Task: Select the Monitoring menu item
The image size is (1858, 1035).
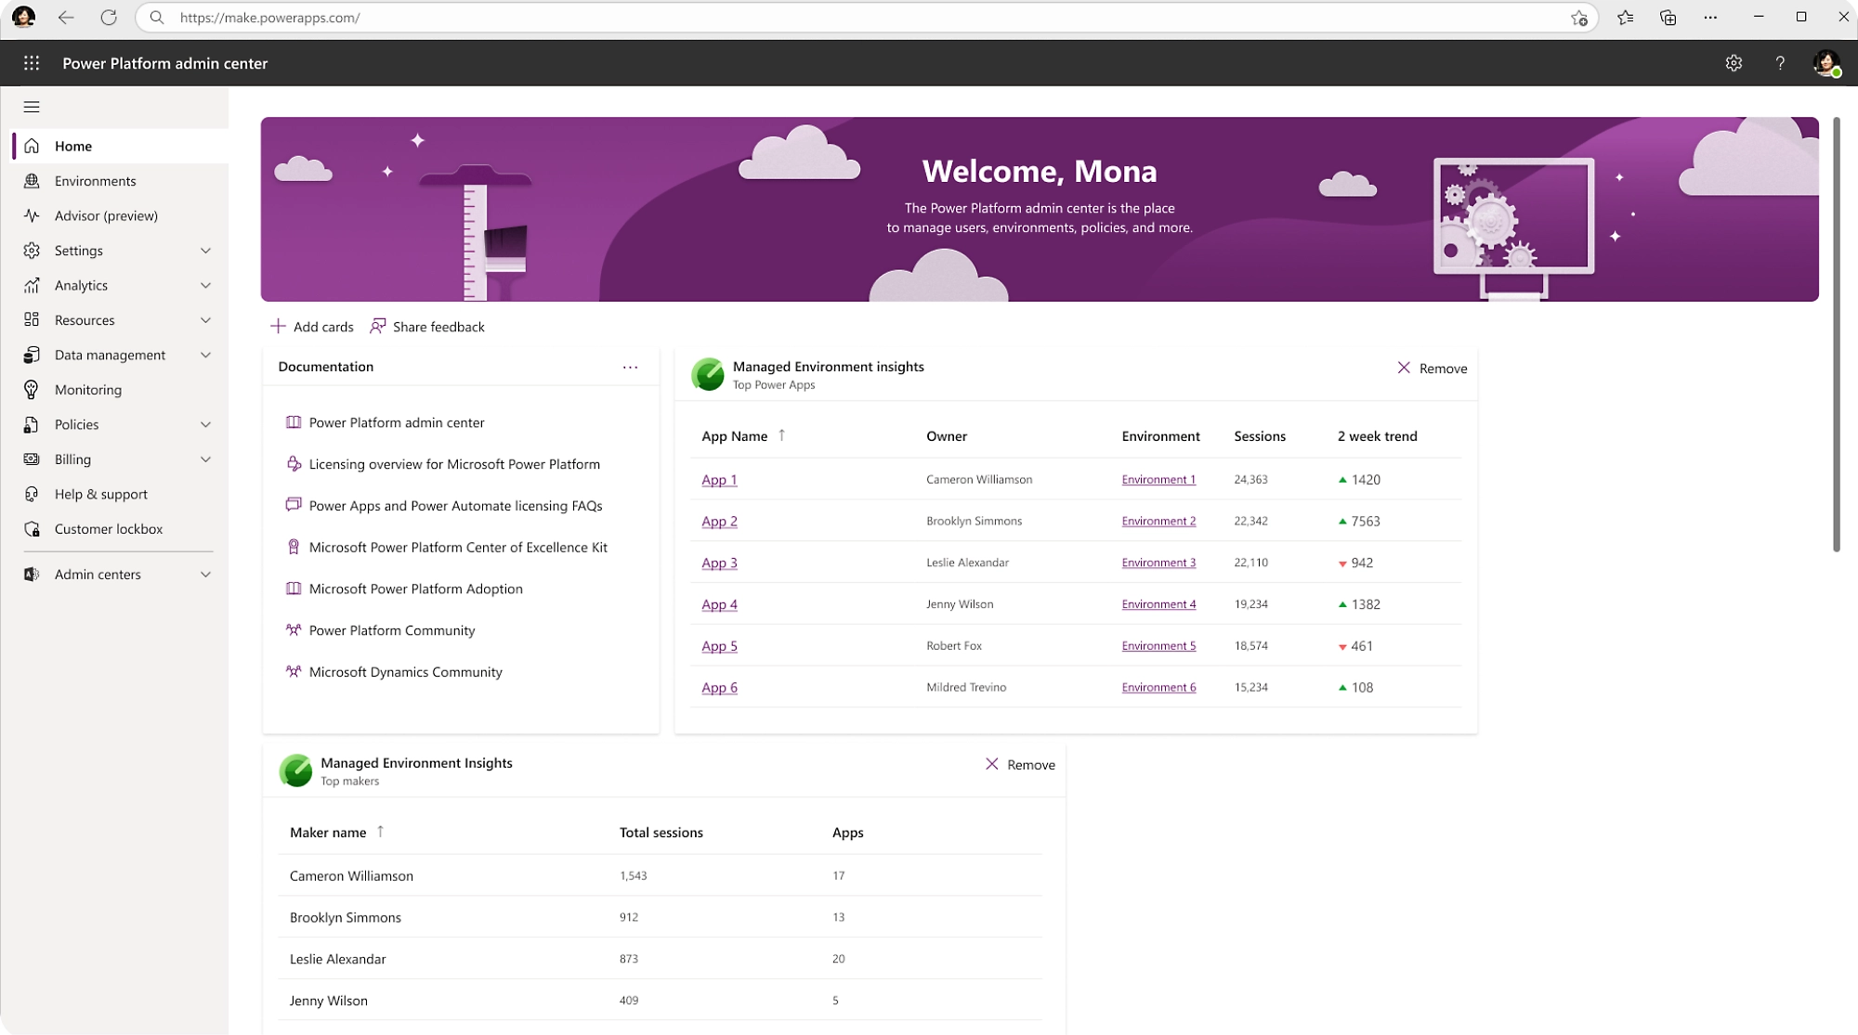Action: 86,389
